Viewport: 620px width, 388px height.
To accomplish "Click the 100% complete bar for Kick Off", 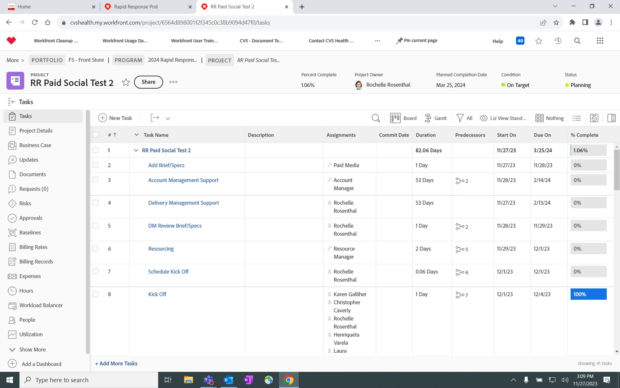I will coord(588,294).
